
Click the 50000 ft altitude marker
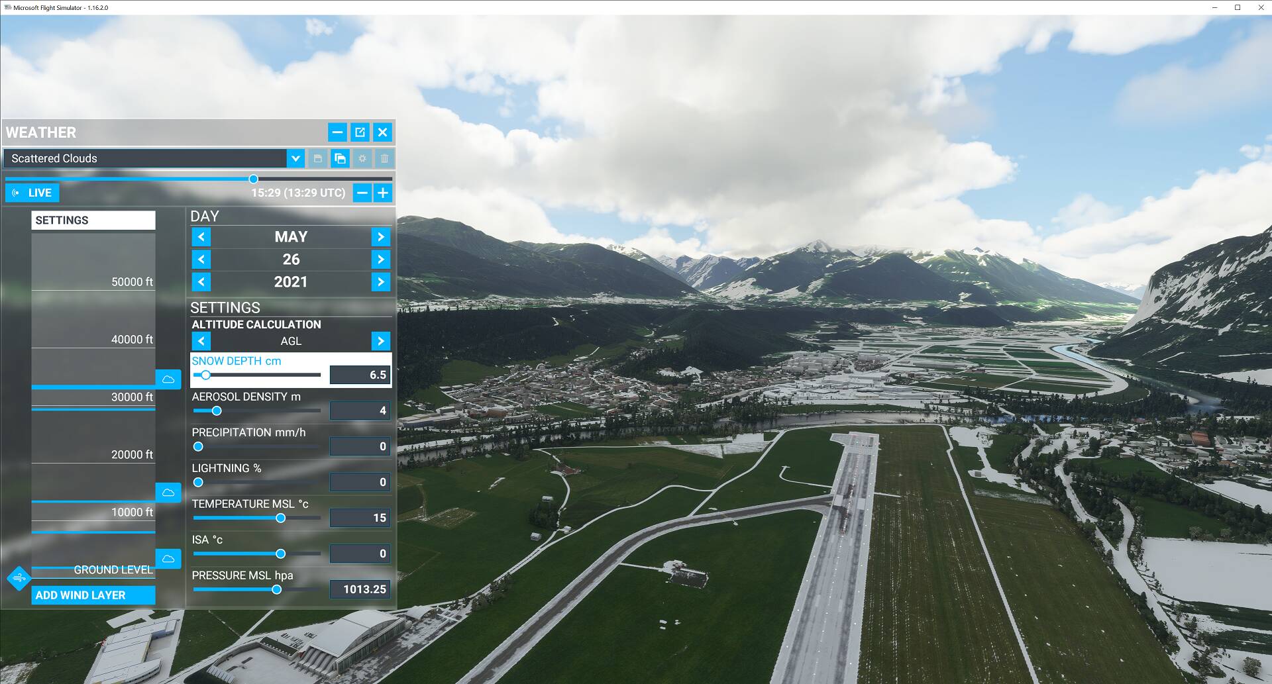pyautogui.click(x=132, y=282)
